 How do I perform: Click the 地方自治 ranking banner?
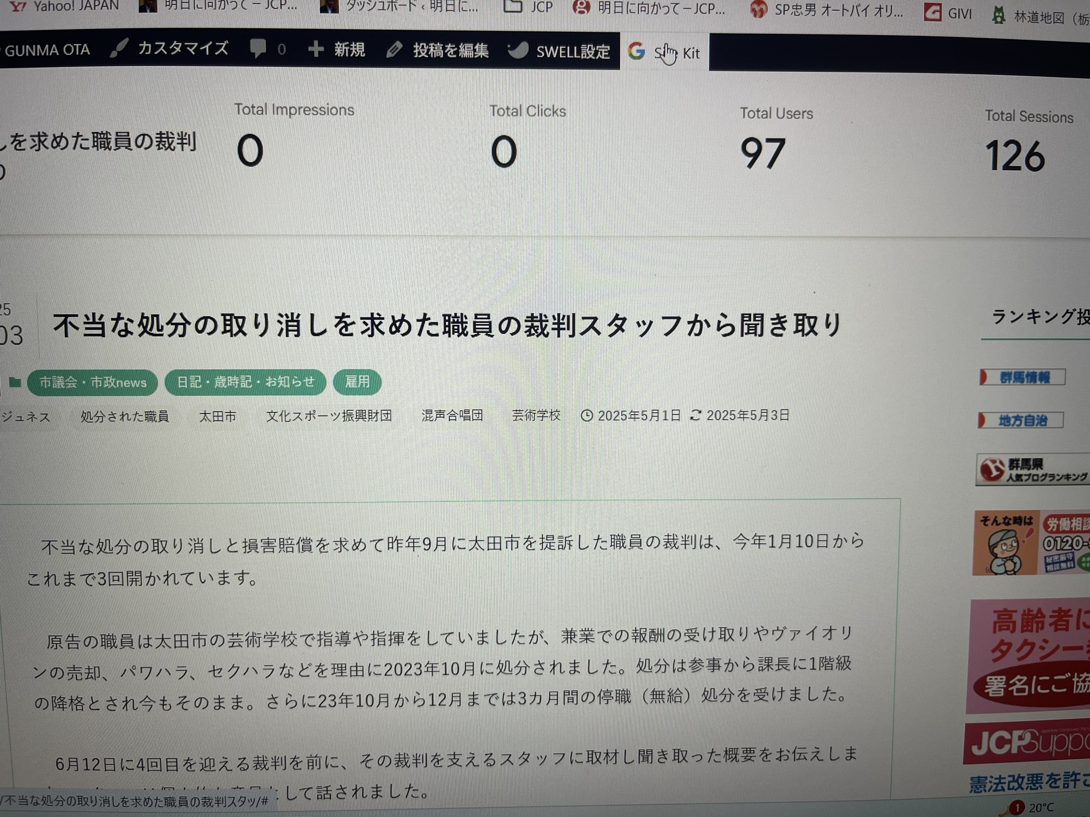(1021, 420)
